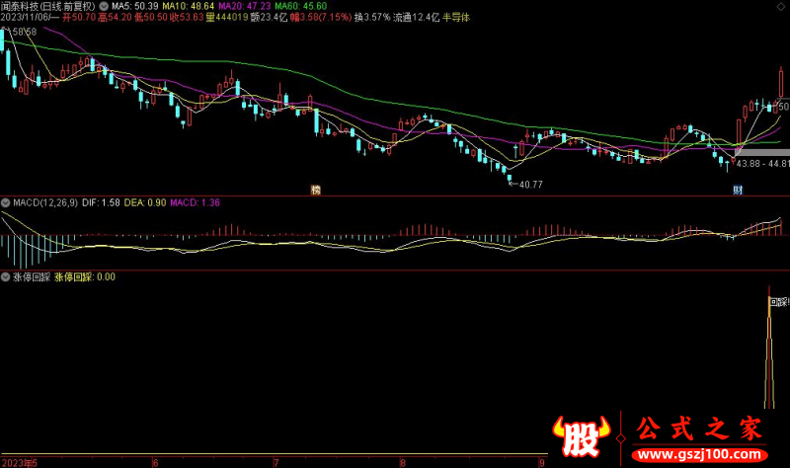Click the turnover amount 额23.4亿
790x468 pixels.
(x=269, y=17)
